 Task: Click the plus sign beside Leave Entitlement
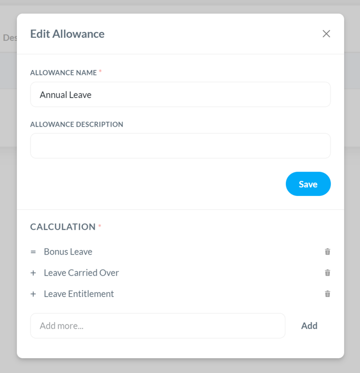click(33, 294)
